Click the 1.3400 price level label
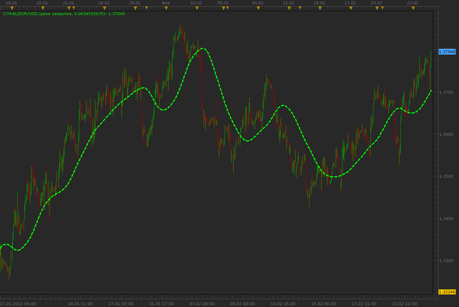 [447, 218]
